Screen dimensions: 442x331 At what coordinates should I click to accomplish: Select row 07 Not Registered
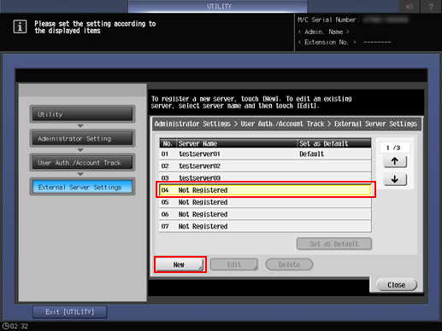[265, 226]
